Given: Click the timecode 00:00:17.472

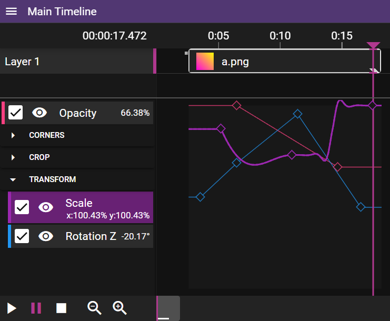Looking at the screenshot, I should click(115, 36).
